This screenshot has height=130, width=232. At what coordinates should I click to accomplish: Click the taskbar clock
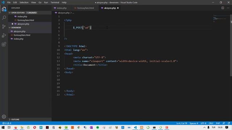point(220,127)
